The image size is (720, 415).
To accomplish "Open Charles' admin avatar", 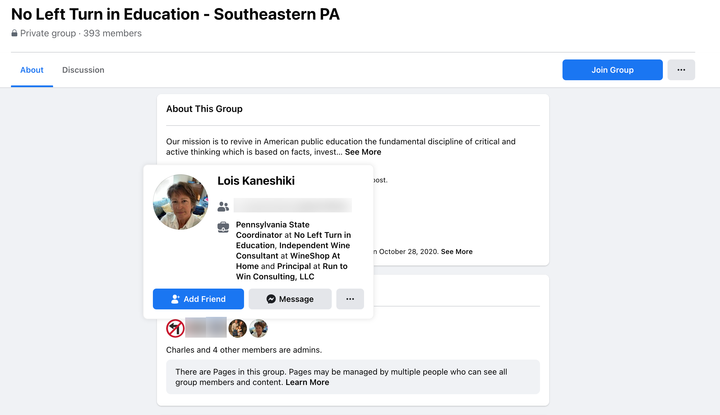I will click(x=238, y=328).
